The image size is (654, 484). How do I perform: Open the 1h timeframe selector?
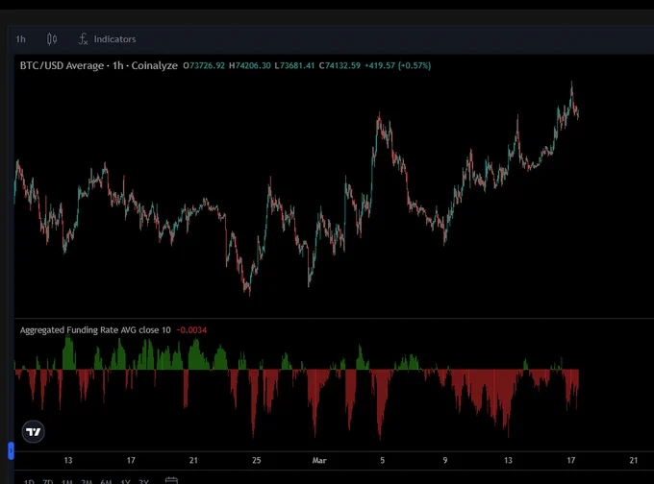(x=21, y=39)
